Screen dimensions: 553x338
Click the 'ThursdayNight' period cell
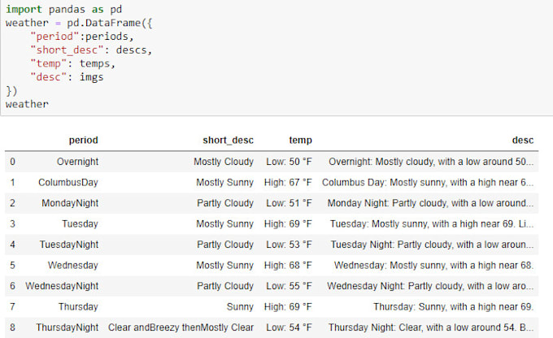pos(67,327)
